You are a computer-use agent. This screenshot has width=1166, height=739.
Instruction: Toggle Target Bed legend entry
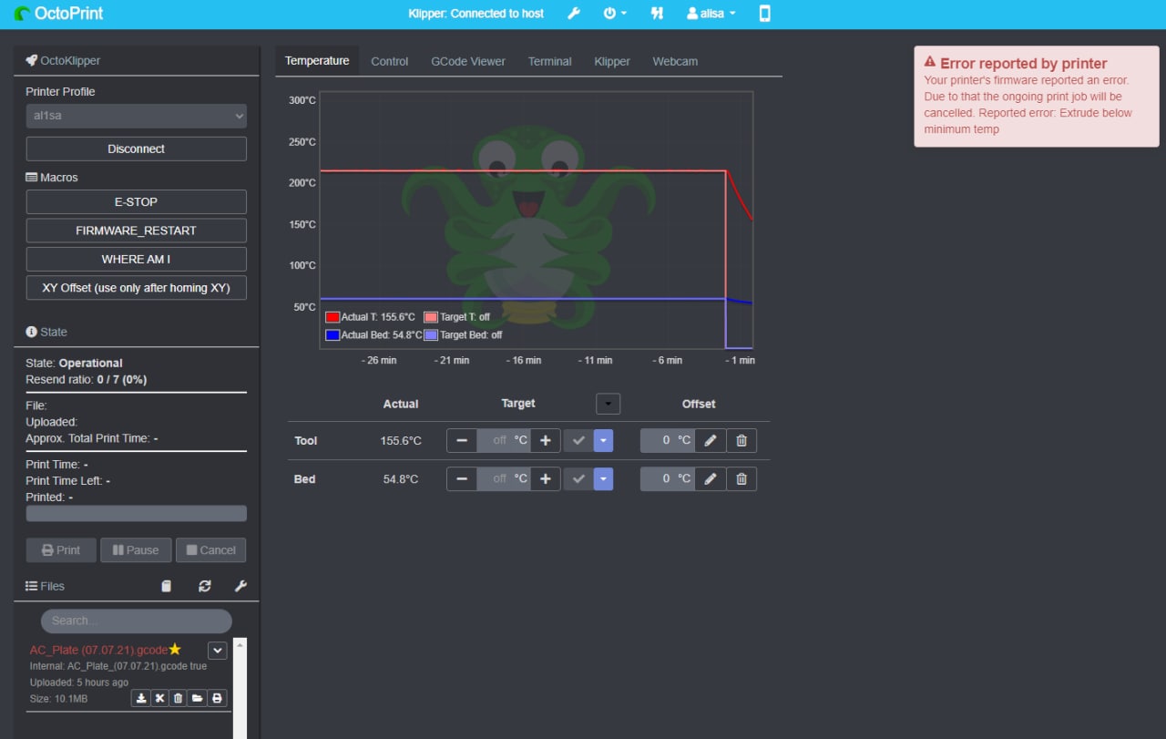(464, 335)
